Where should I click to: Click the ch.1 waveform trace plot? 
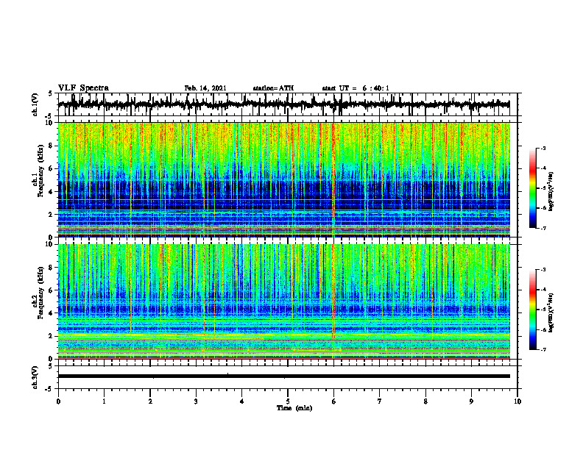[283, 104]
